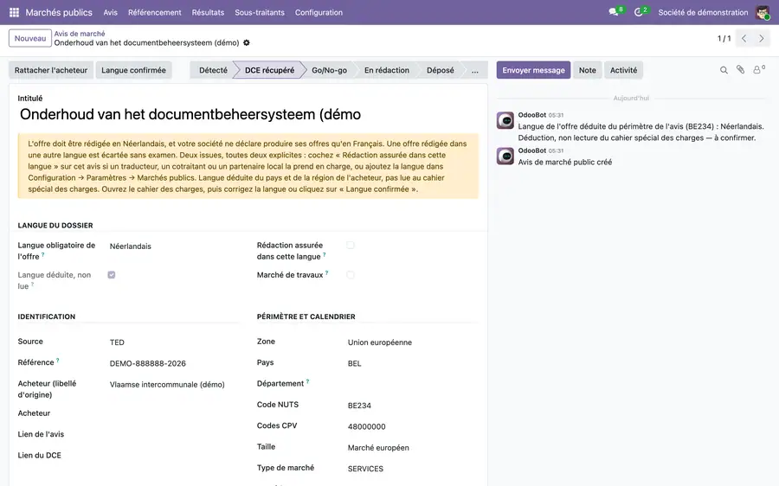The width and height of the screenshot is (779, 486).
Task: Show the followers icon
Action: pos(758,70)
